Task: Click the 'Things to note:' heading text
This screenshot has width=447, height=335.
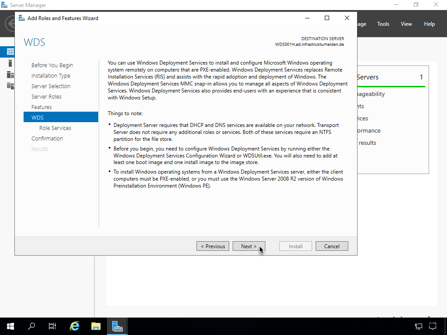Action: (125, 113)
